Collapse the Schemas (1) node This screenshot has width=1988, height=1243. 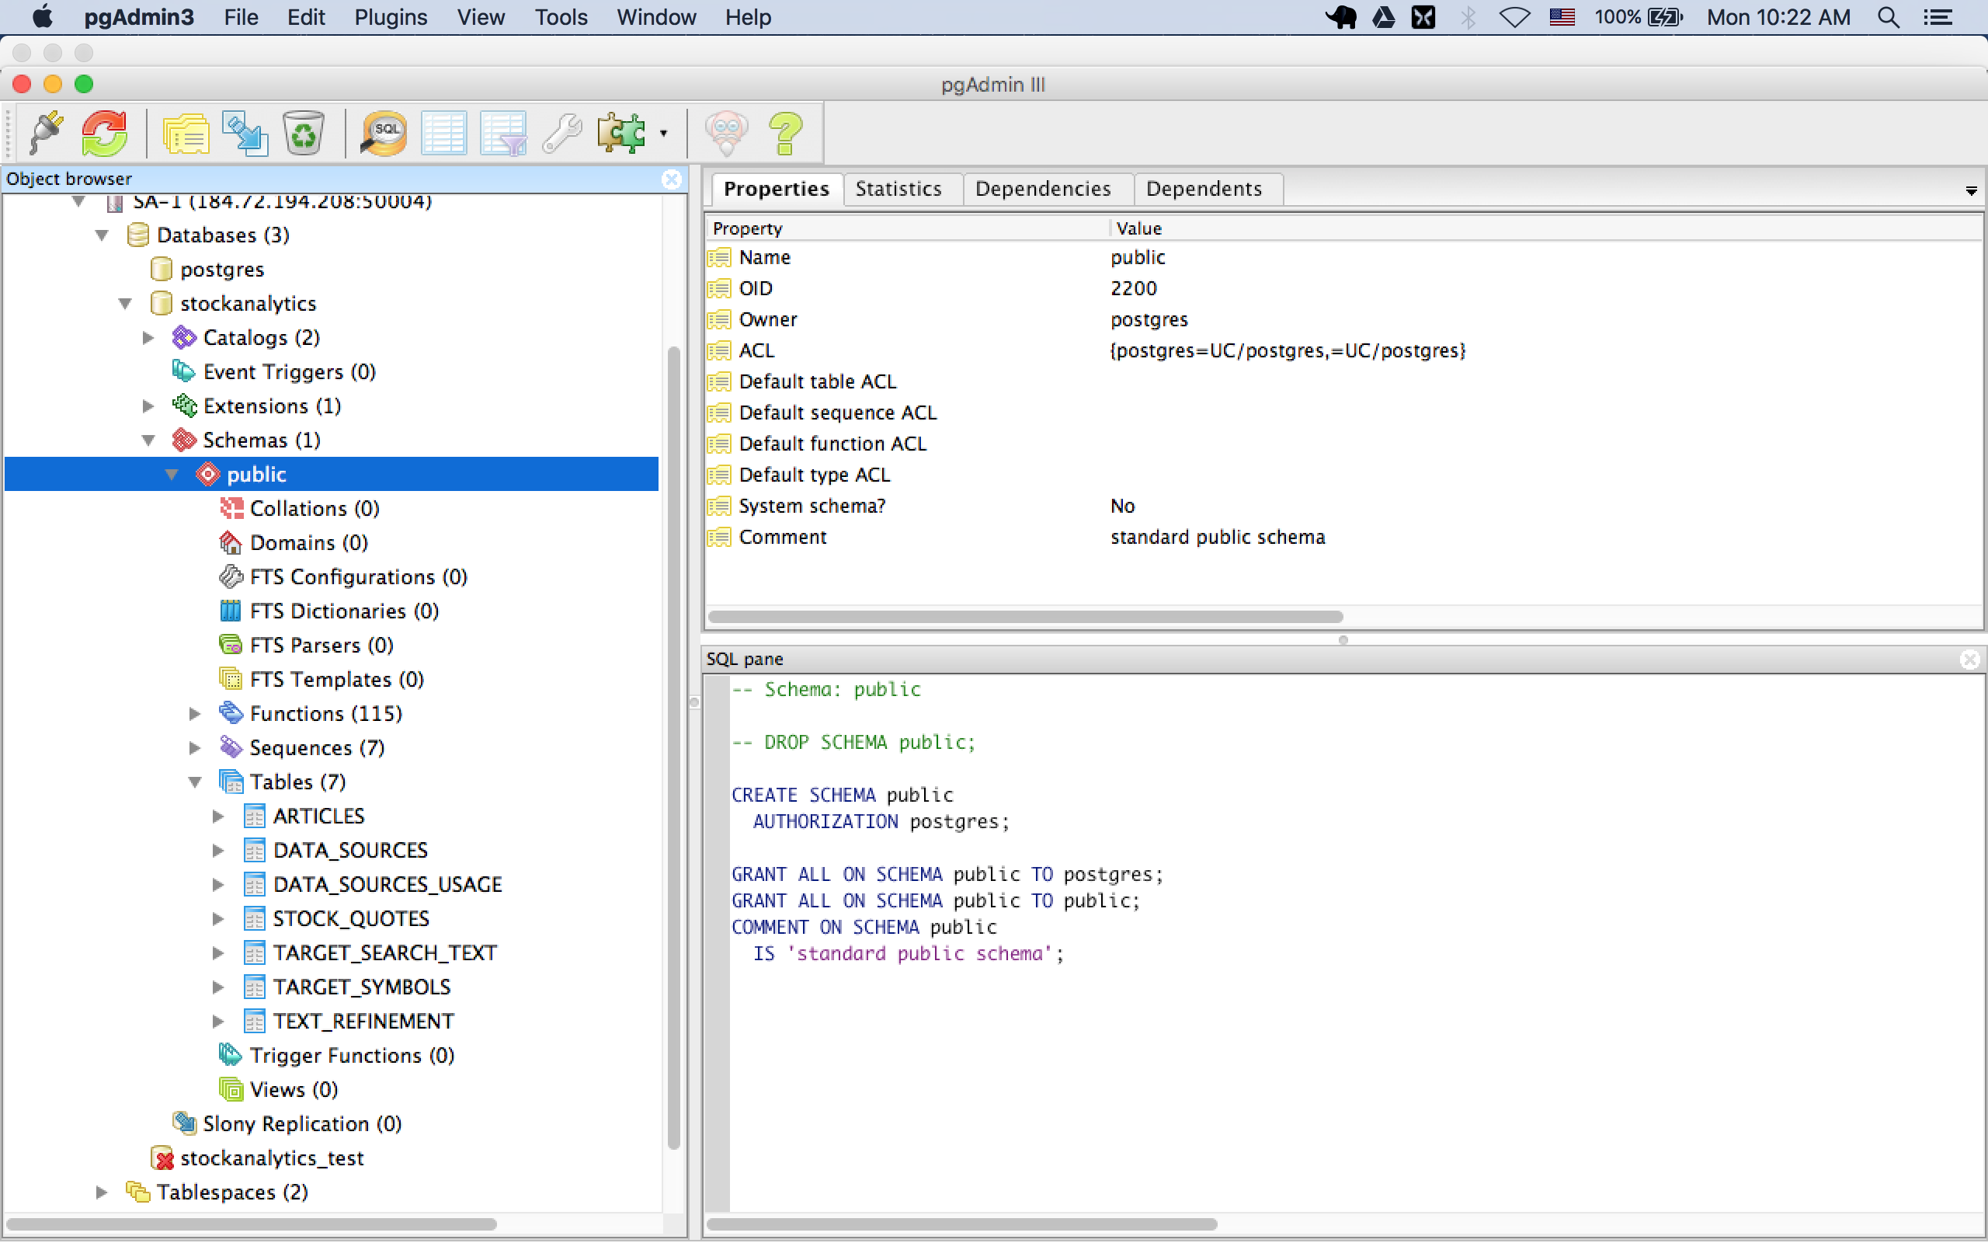tap(148, 440)
